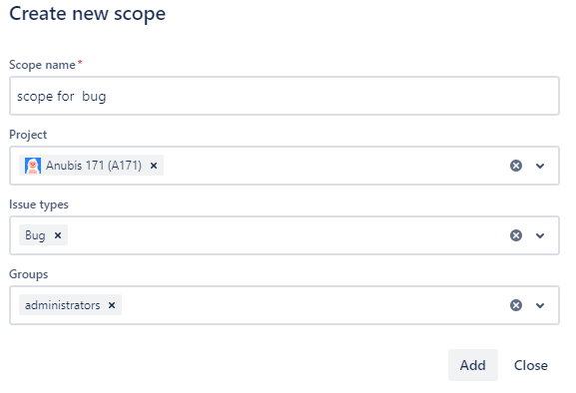Clear all selections in Project field
This screenshot has height=393, width=576.
[x=516, y=166]
